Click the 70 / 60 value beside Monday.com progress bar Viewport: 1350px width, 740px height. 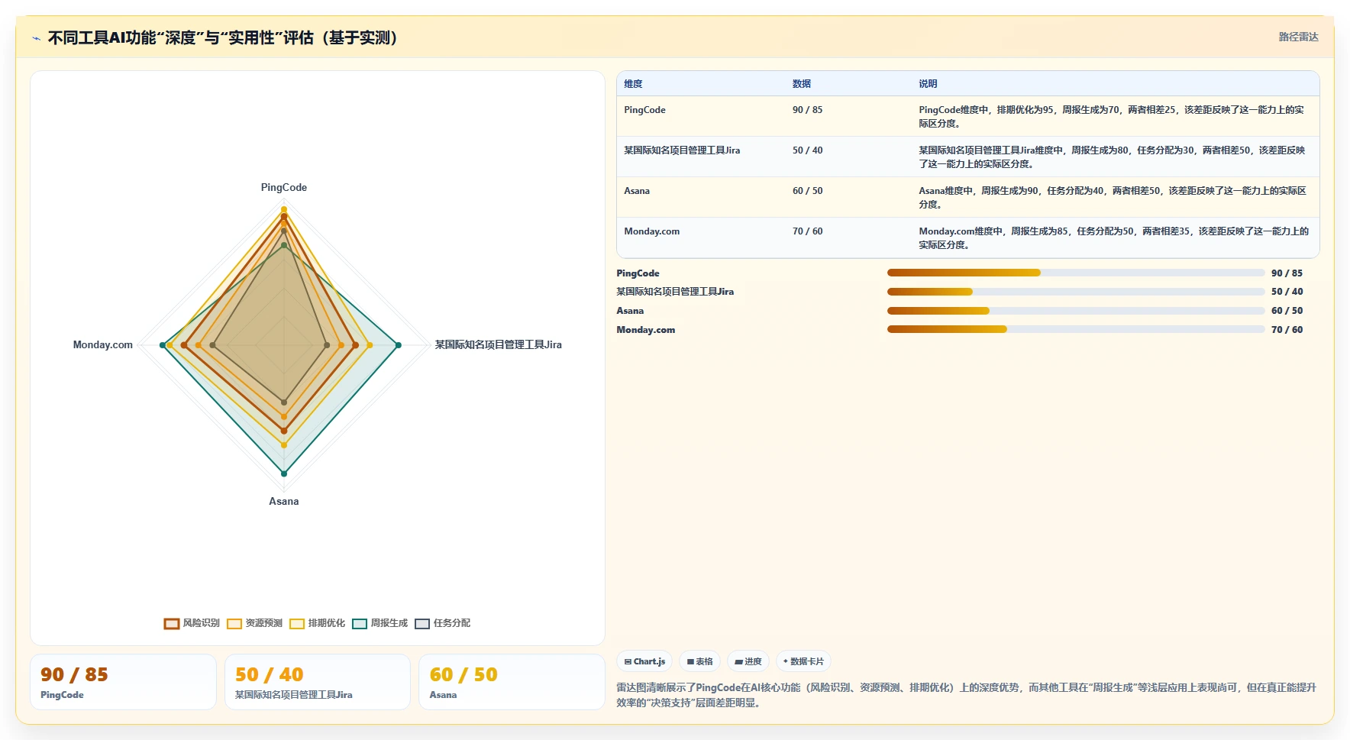1287,330
